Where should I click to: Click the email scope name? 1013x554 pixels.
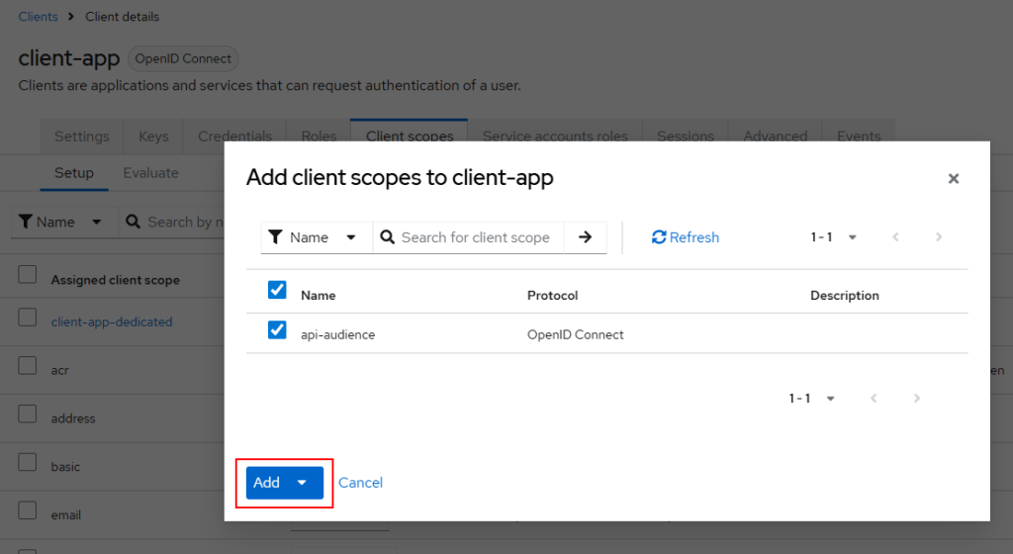pos(66,515)
